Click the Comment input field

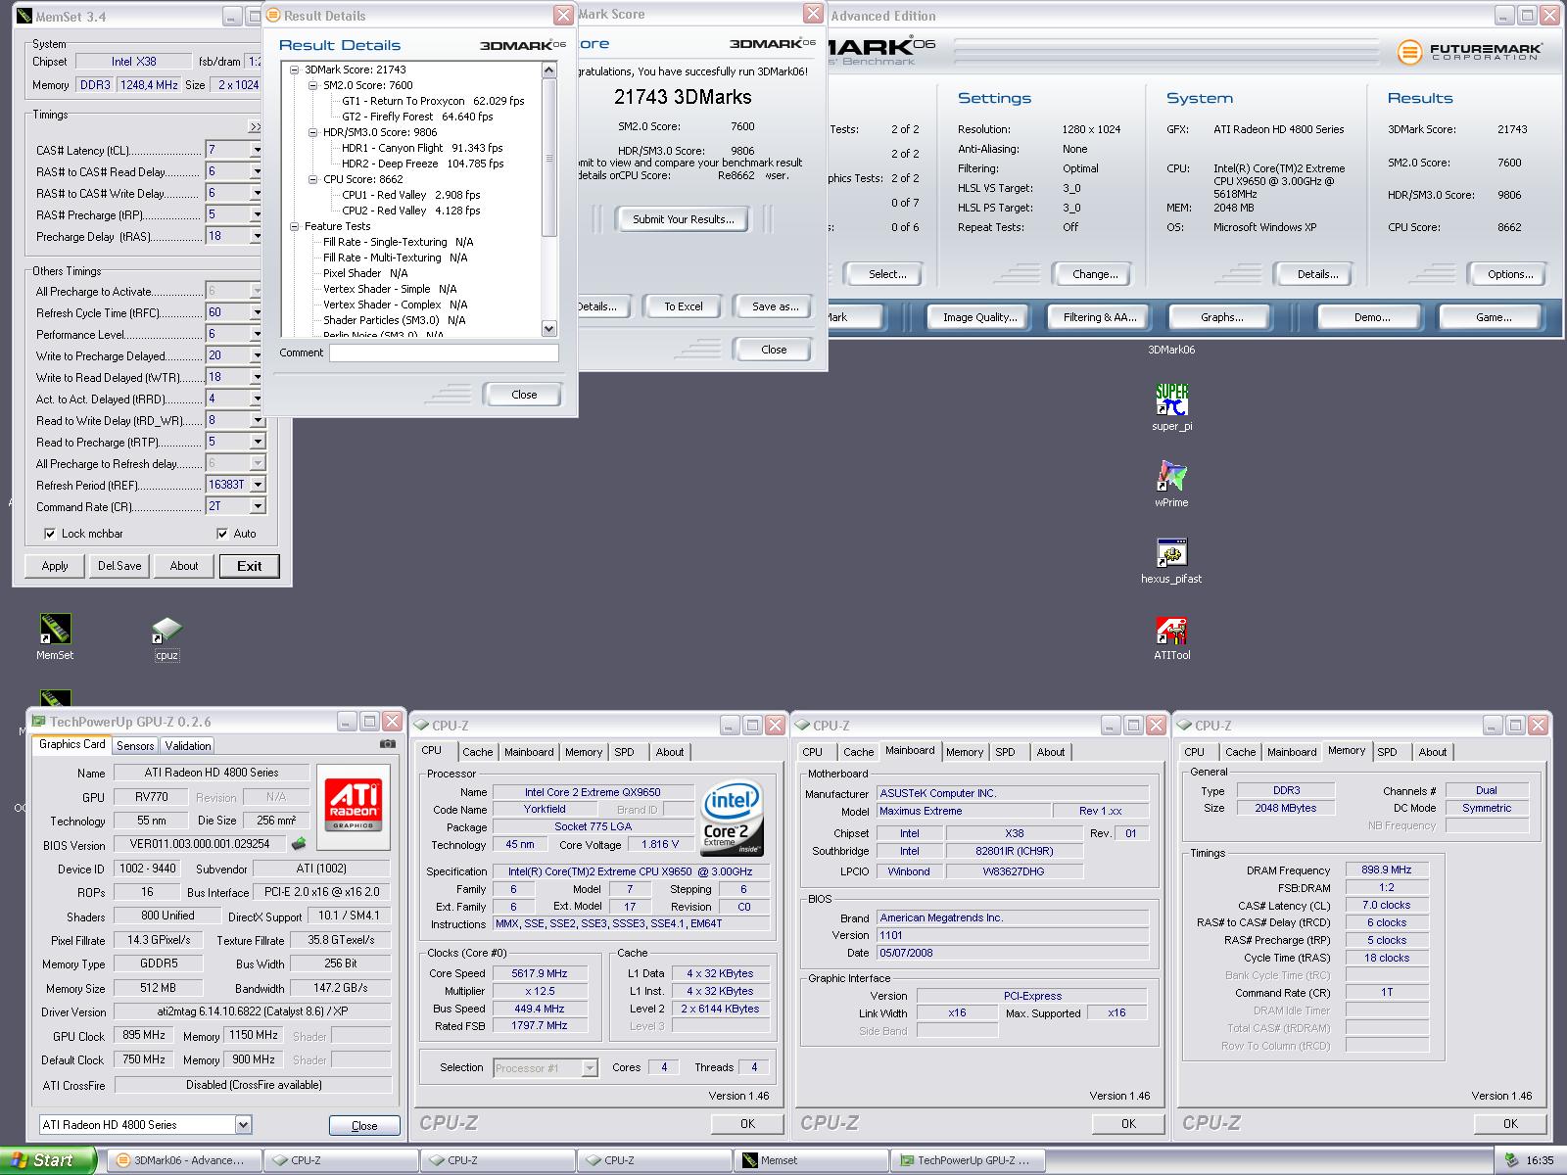[444, 352]
